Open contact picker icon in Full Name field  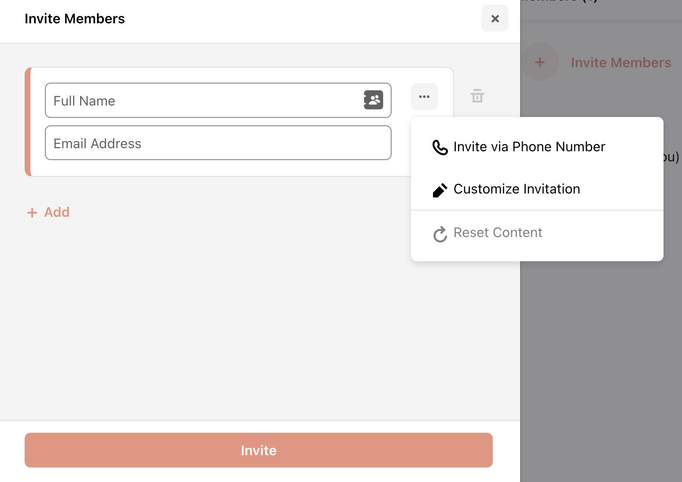point(373,100)
